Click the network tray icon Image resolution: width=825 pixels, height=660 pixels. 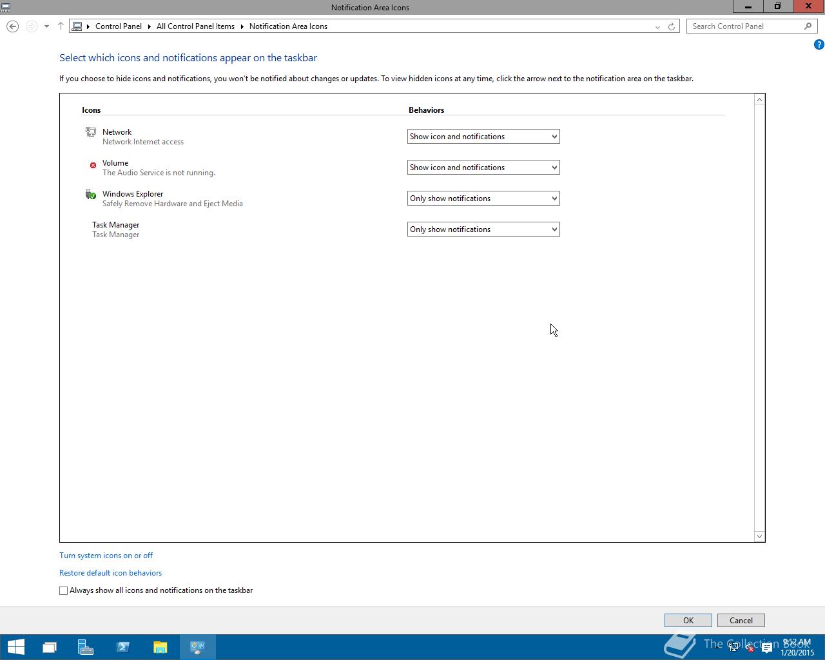click(733, 648)
